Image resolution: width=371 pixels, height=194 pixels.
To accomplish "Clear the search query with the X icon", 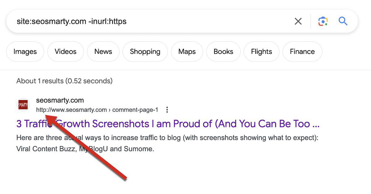I will tap(298, 21).
